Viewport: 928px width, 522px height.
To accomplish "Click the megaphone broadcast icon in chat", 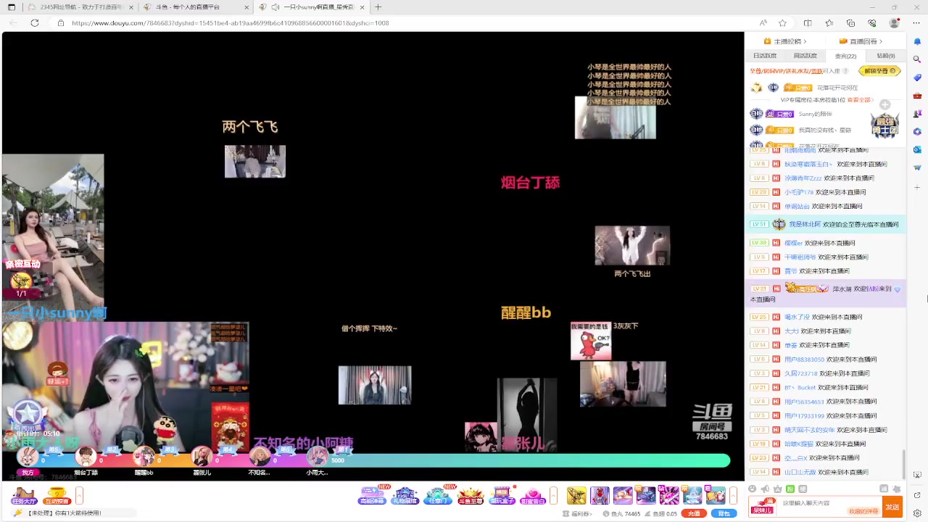I will (x=765, y=489).
